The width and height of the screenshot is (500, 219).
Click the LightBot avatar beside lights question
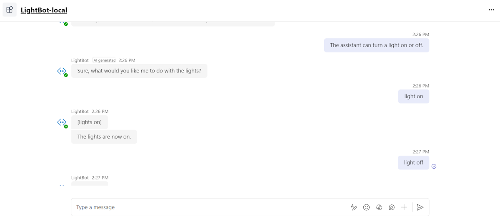[x=62, y=72]
